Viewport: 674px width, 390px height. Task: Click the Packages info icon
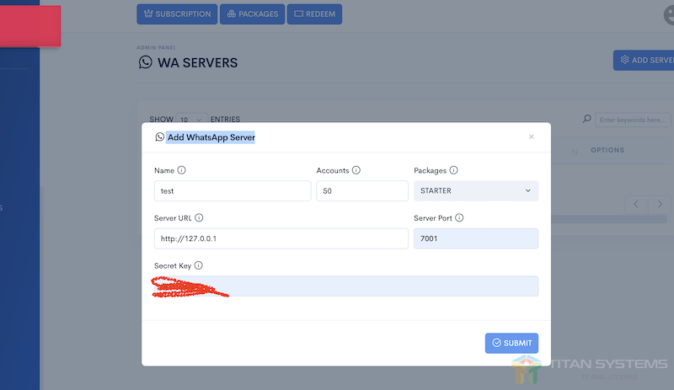pos(454,170)
